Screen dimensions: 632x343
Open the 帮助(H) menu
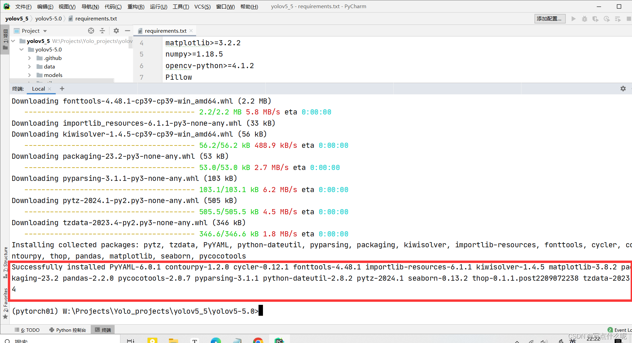pyautogui.click(x=249, y=6)
